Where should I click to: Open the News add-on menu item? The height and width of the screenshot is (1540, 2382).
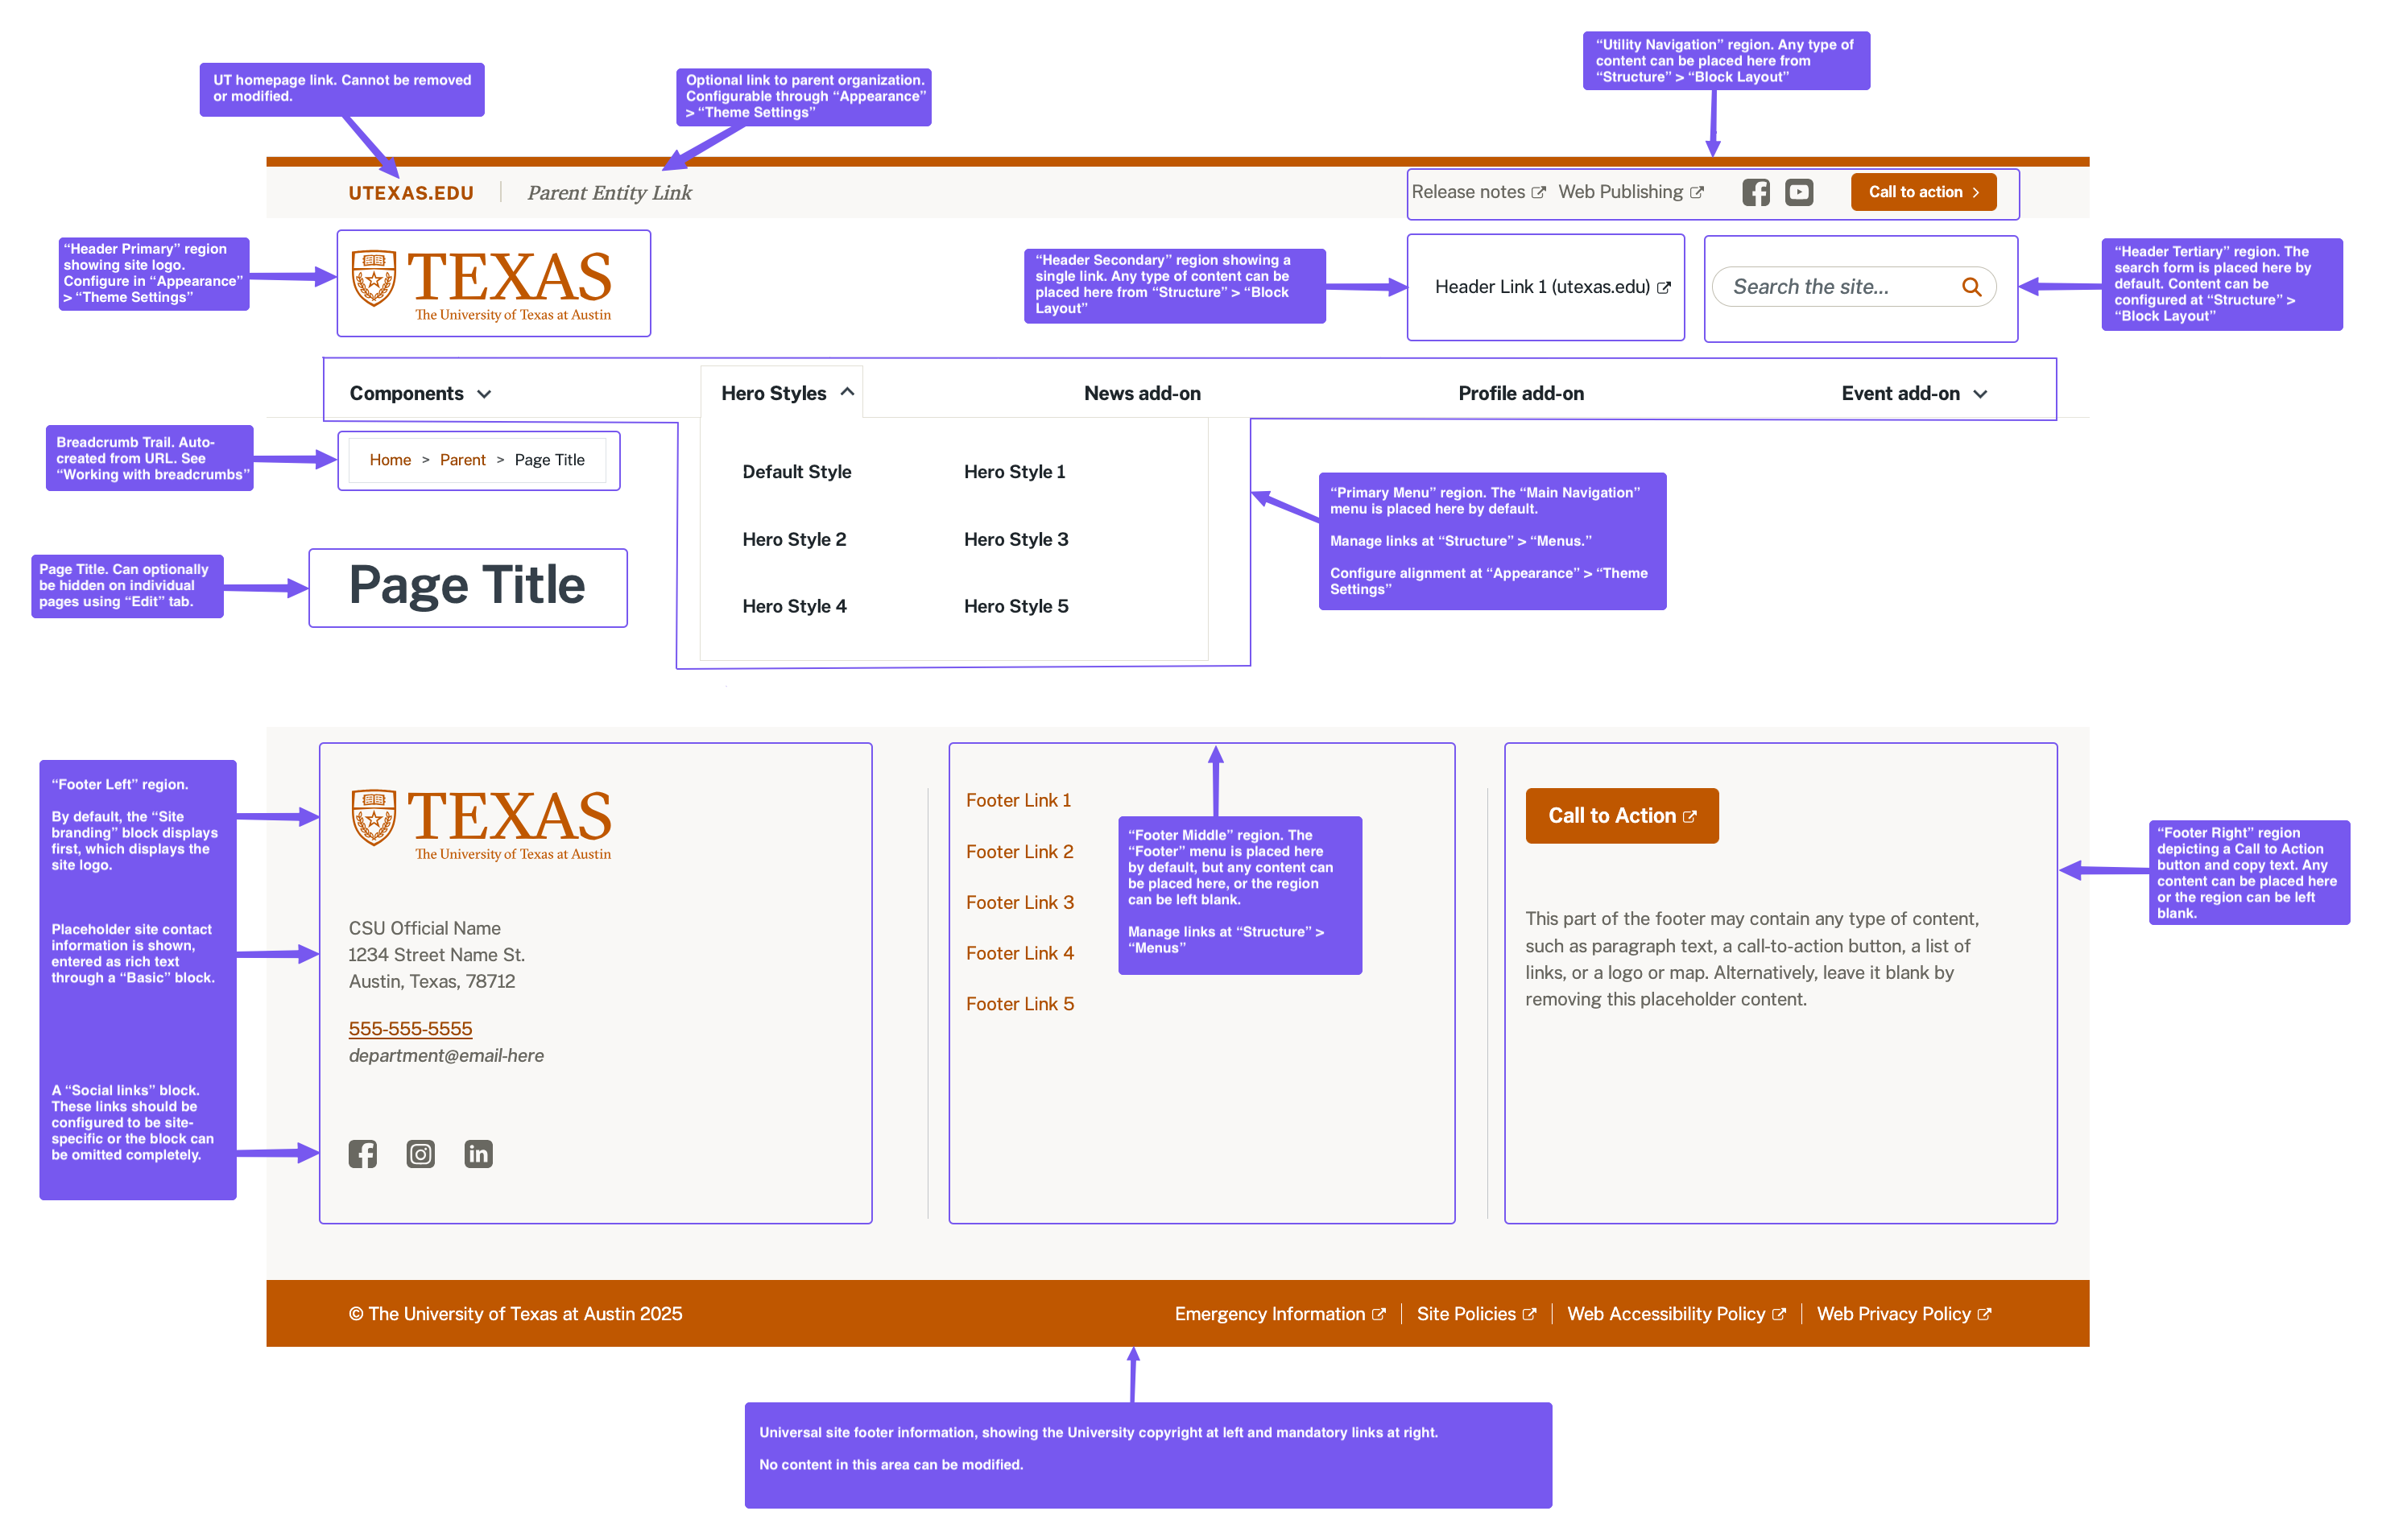click(1141, 394)
